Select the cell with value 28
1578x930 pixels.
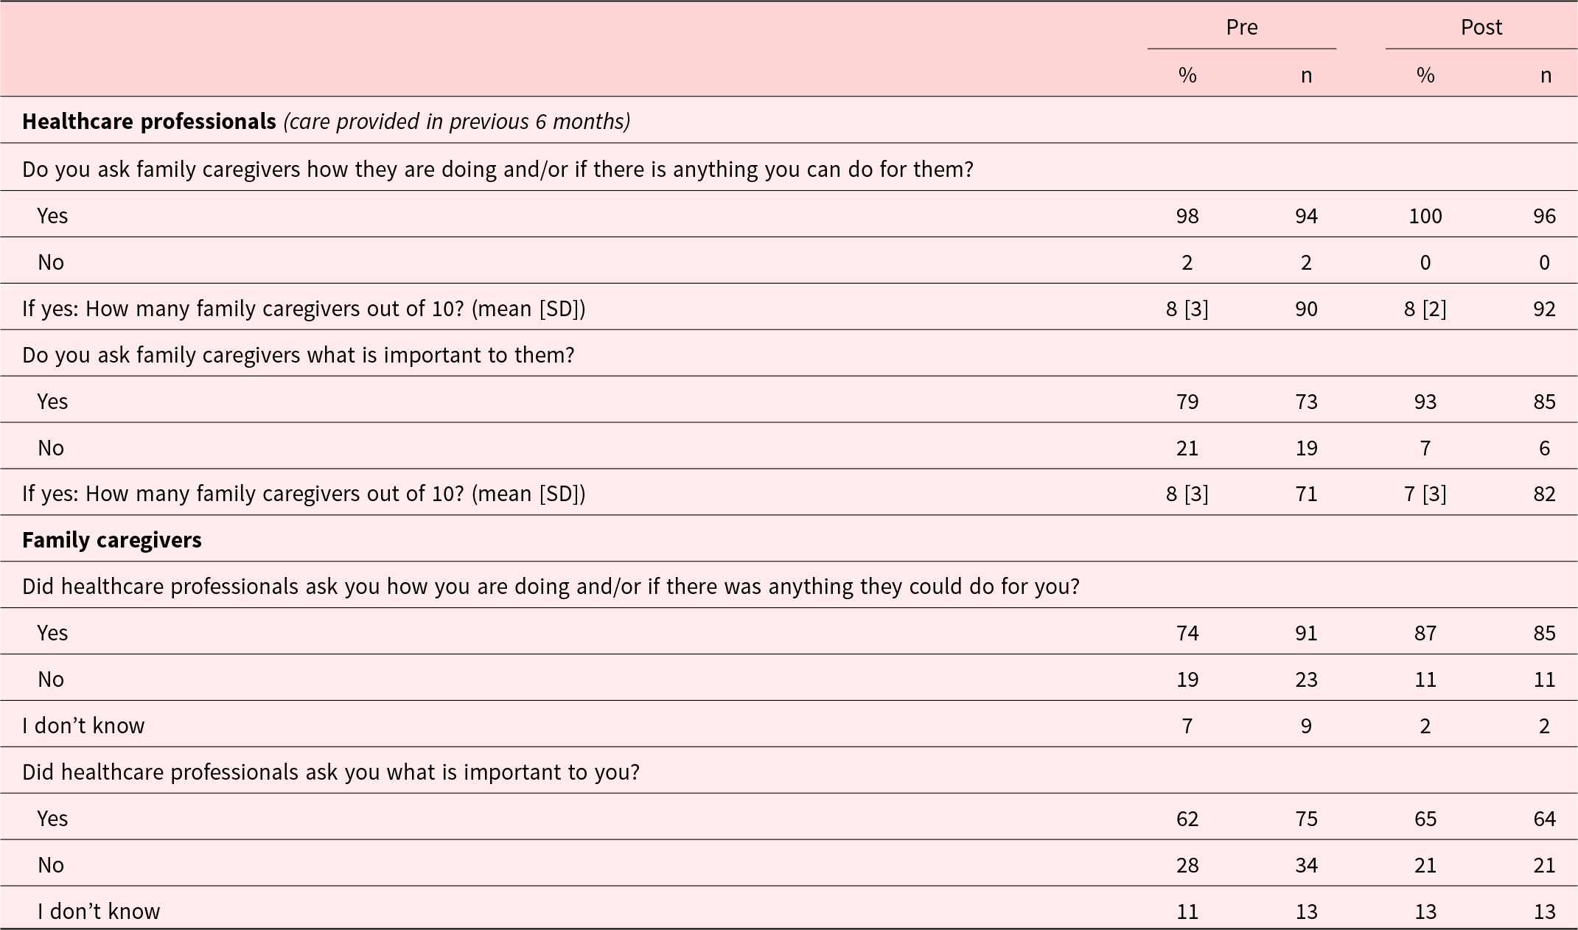[1187, 865]
